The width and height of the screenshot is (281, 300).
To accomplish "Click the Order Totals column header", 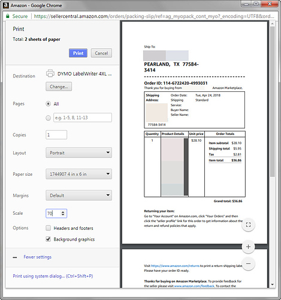I will coord(225,134).
